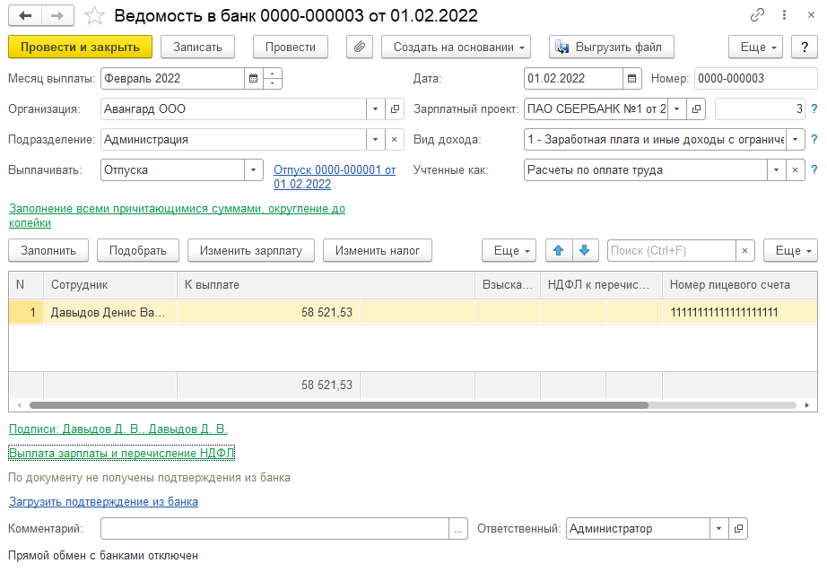
Task: Expand the Зарплатный проект dropdown
Action: 677,109
